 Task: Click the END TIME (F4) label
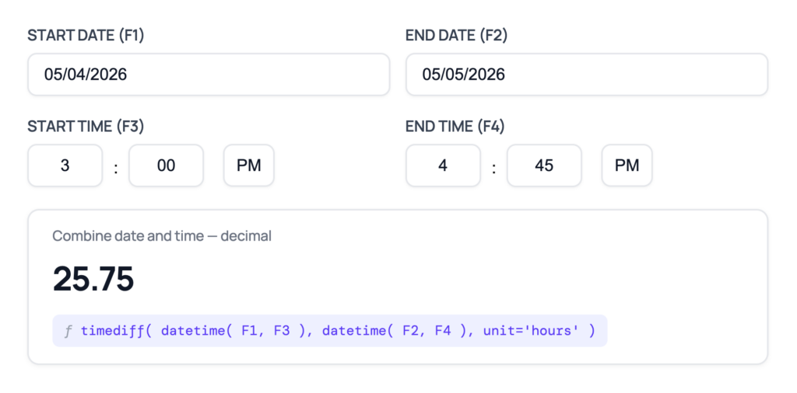(x=455, y=127)
